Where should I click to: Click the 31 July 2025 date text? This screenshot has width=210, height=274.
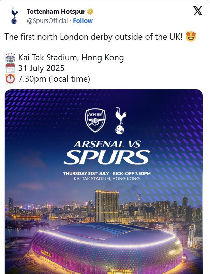point(41,68)
